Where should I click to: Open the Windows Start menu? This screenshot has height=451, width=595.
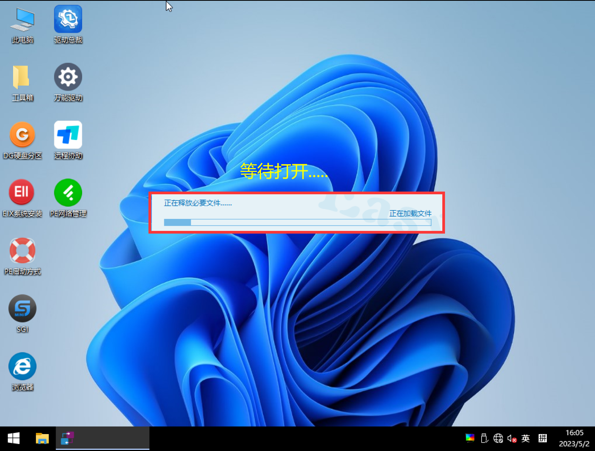pos(13,438)
